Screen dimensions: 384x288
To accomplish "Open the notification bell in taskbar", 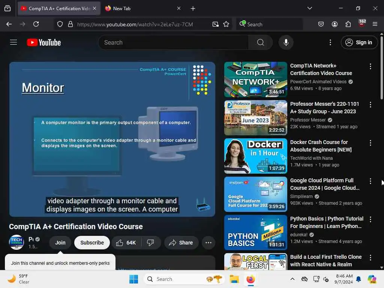I will point(358,279).
